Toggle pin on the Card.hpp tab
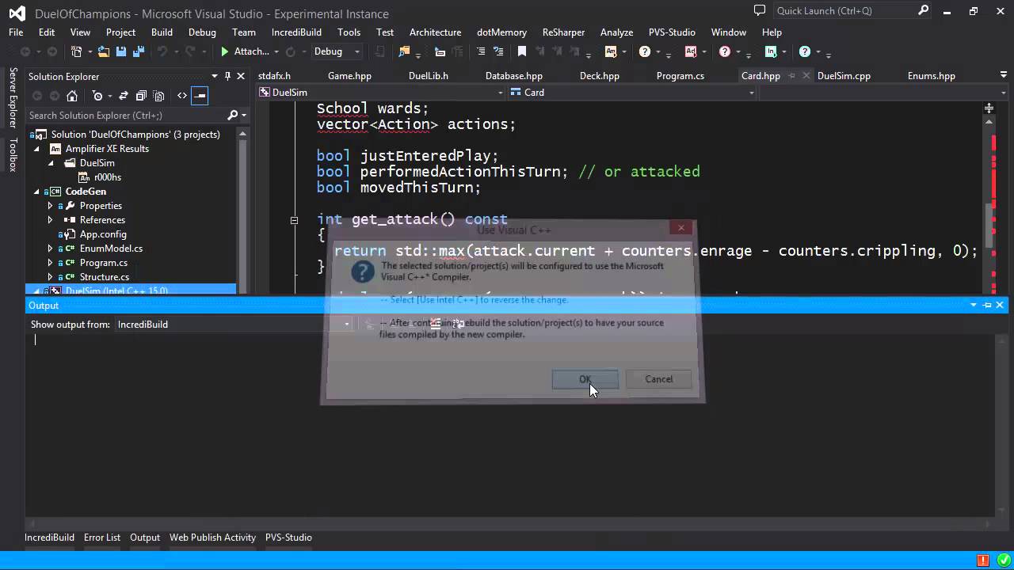The image size is (1014, 570). [791, 76]
